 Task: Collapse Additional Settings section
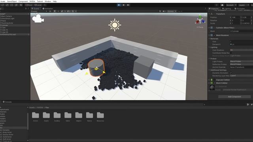coord(209,70)
